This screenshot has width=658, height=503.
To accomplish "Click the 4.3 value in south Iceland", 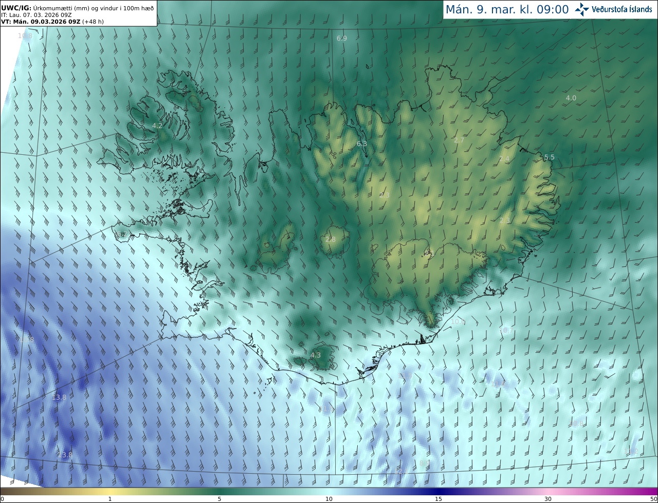I will tap(316, 355).
